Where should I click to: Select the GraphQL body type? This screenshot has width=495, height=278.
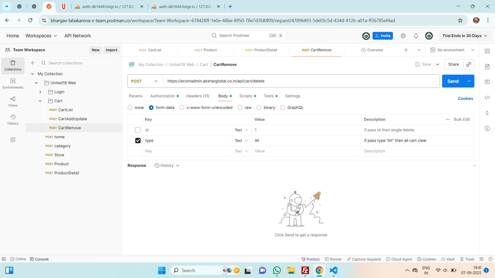tap(282, 107)
